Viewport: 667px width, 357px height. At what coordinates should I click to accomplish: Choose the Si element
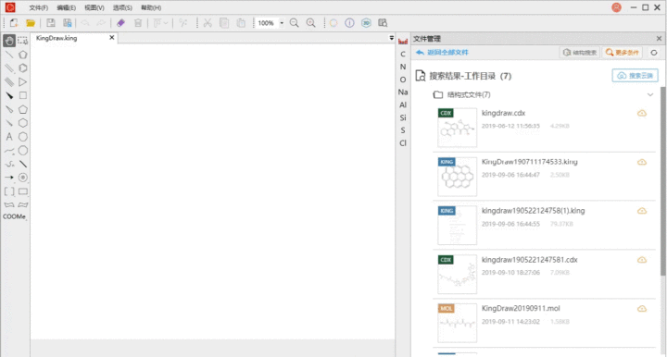click(403, 117)
